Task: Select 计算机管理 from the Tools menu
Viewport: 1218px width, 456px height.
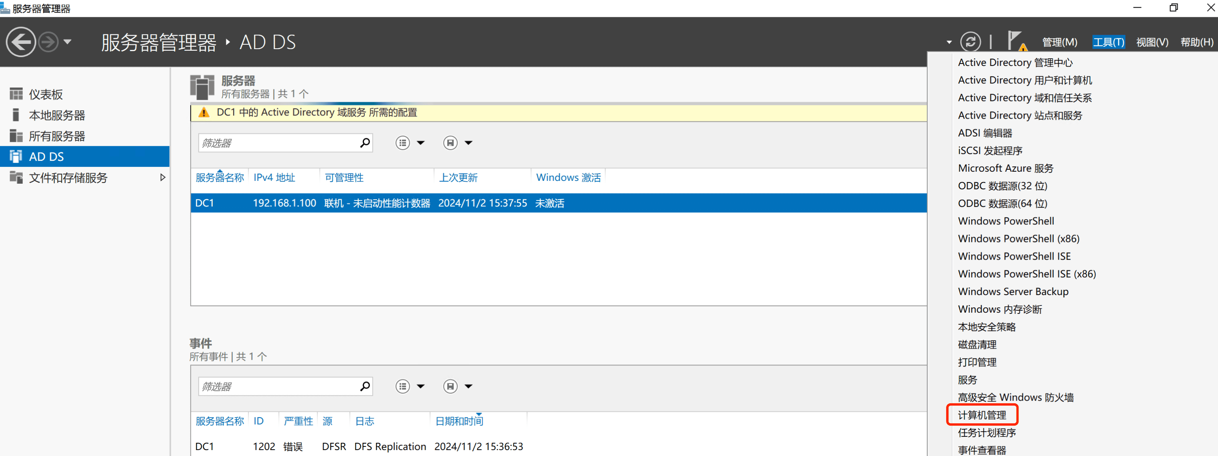Action: point(982,414)
